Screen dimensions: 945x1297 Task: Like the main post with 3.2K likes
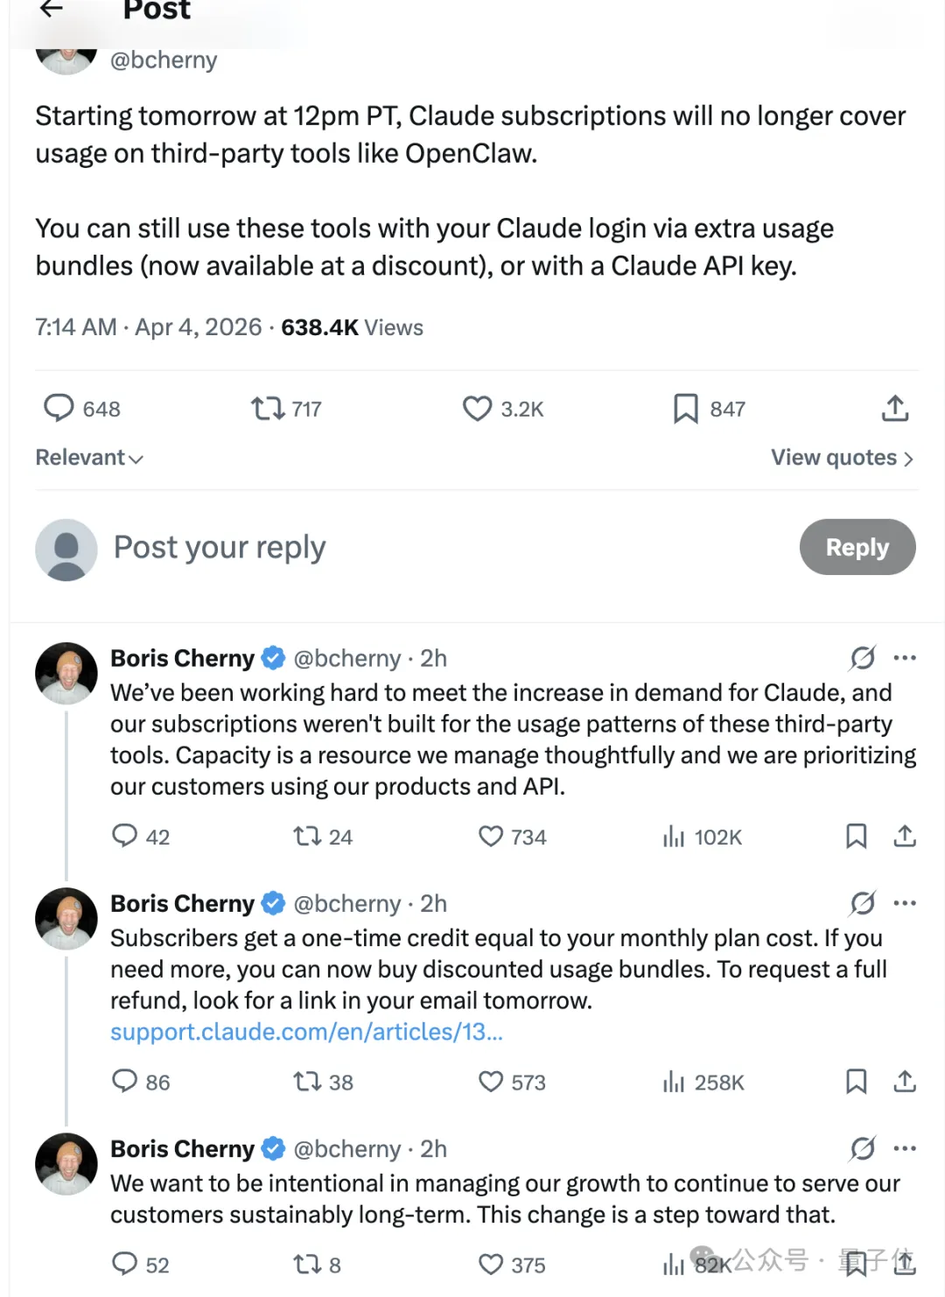pos(478,408)
